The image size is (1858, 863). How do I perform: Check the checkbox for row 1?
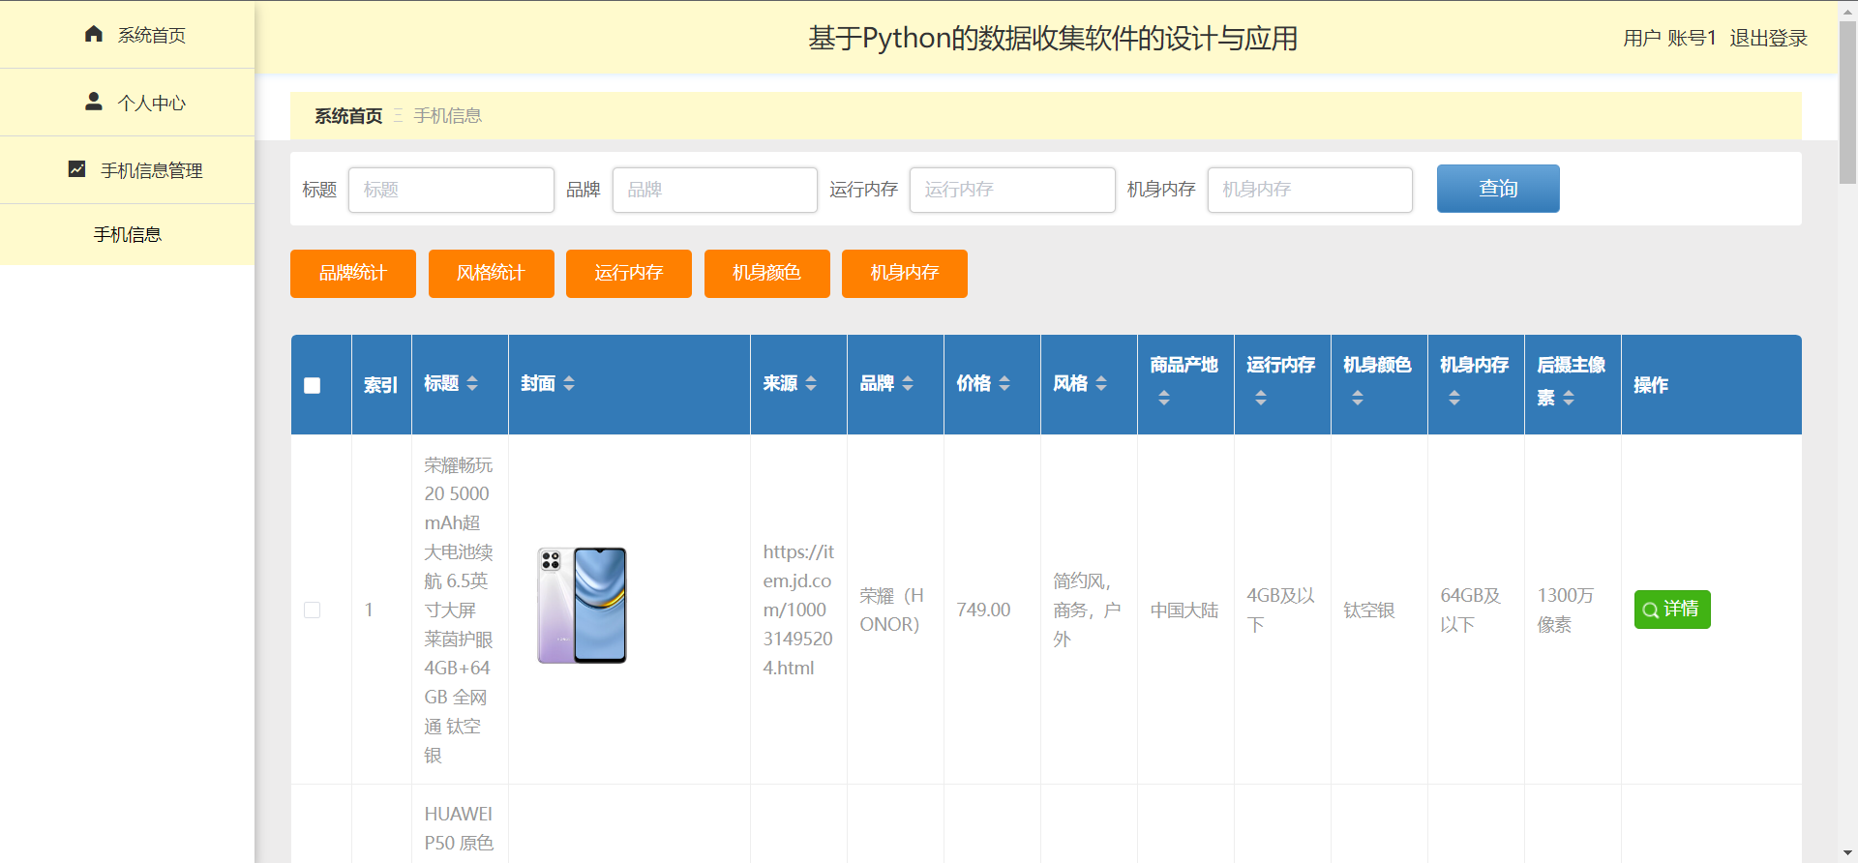click(312, 610)
